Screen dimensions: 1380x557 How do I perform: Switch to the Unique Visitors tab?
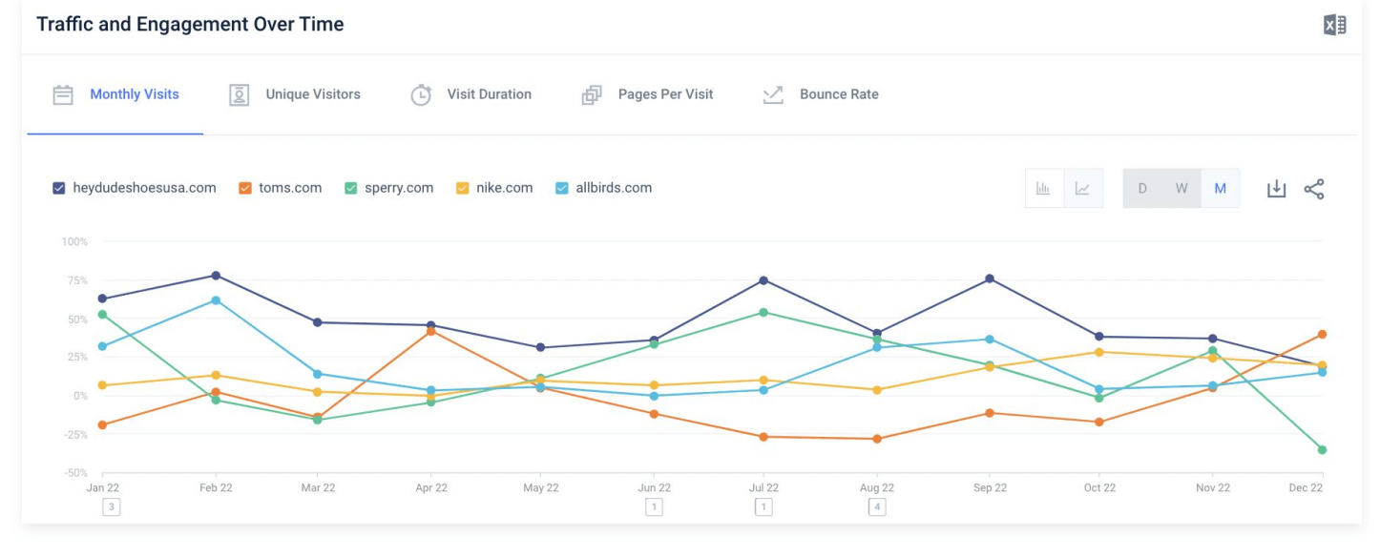click(x=315, y=93)
